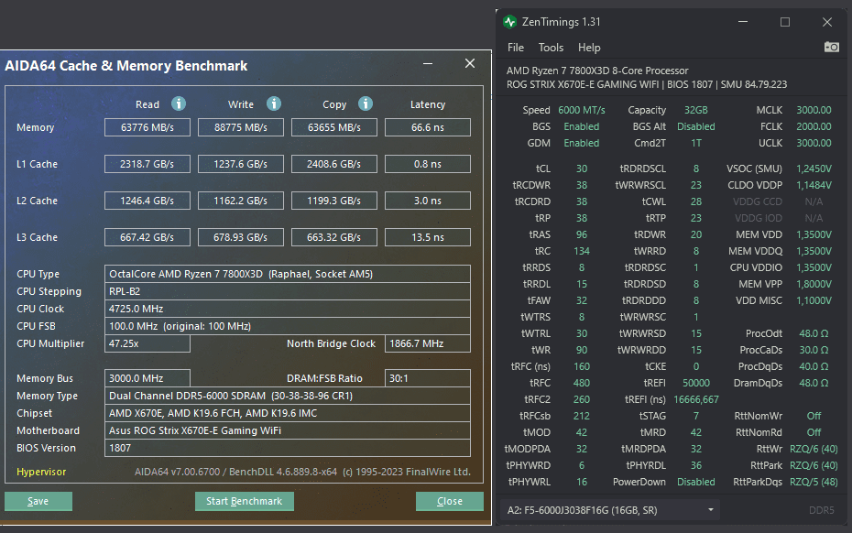Click the tCL value 30
Screen dimensions: 852x533
tap(582, 169)
